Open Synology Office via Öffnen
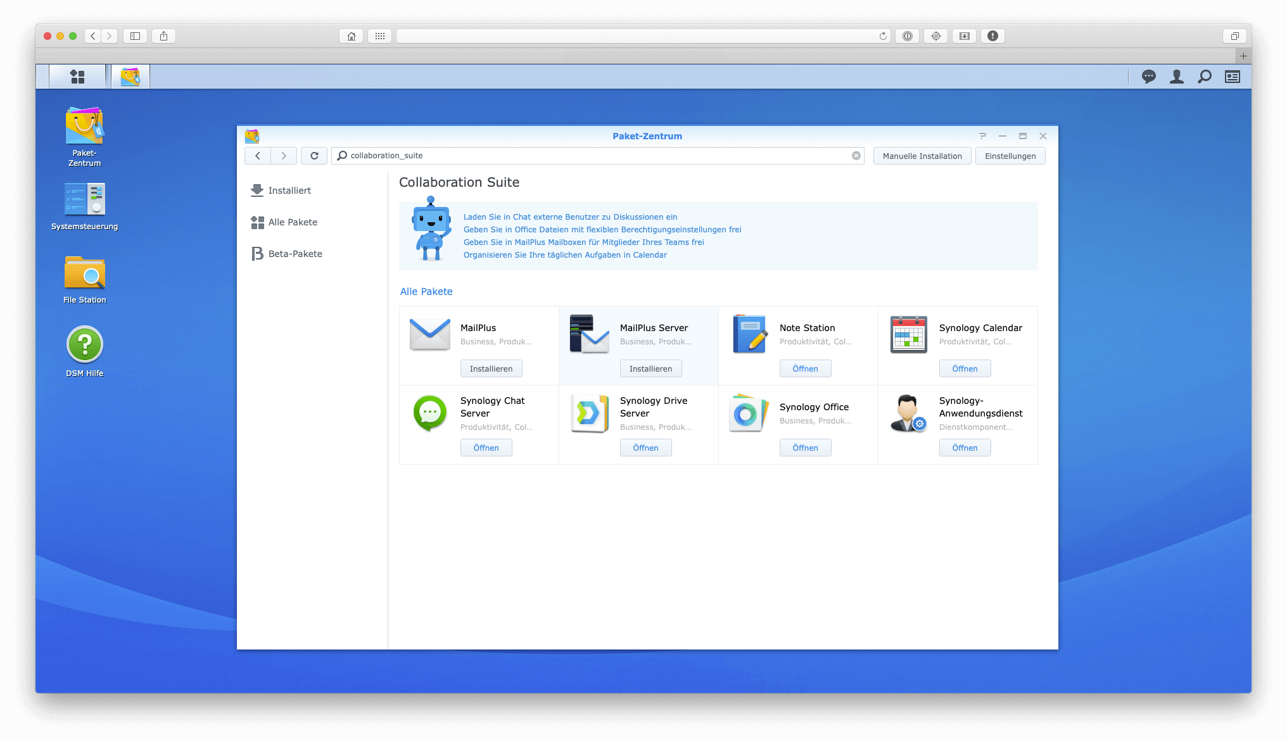The width and height of the screenshot is (1287, 740). click(805, 448)
